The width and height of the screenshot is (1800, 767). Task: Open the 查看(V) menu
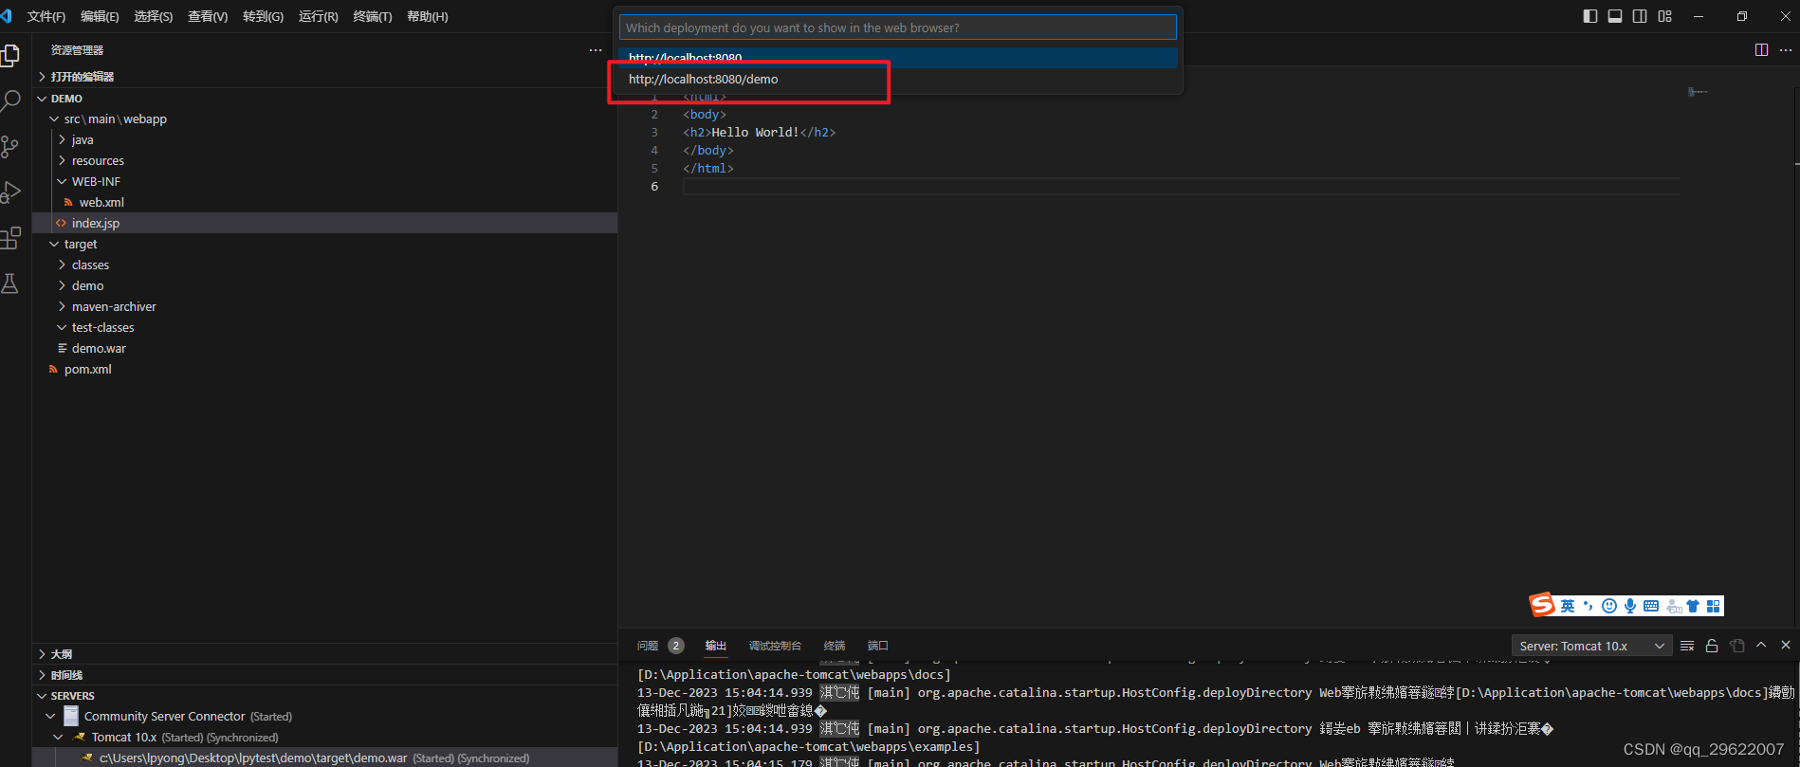pyautogui.click(x=208, y=16)
